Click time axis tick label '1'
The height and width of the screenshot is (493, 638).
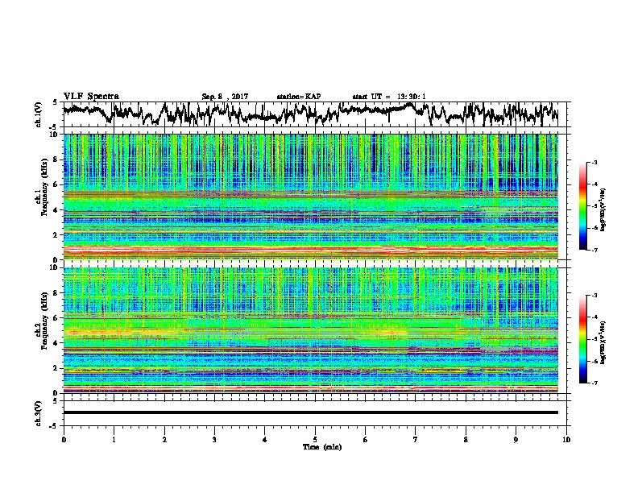(114, 440)
